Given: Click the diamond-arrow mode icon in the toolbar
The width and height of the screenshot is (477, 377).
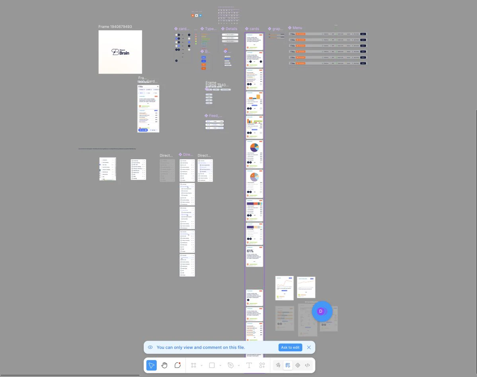Looking at the screenshot, I should [x=298, y=365].
